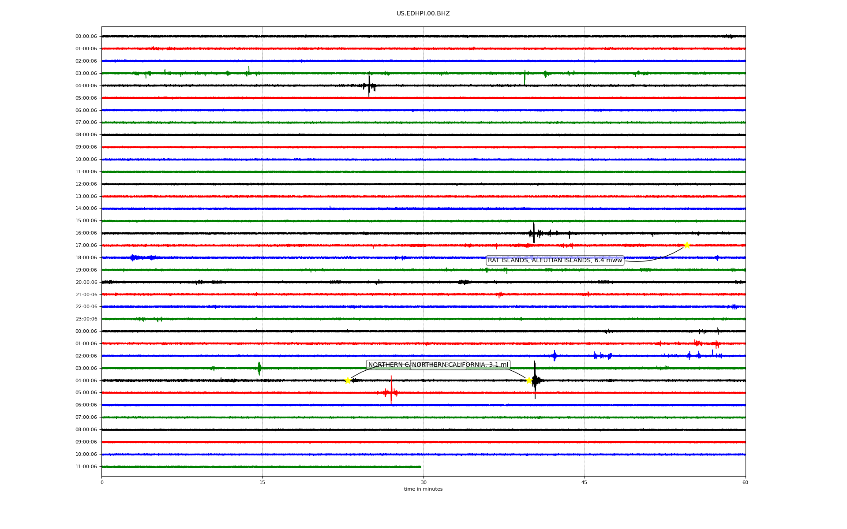The height and width of the screenshot is (529, 847).
Task: Click the large black spike on the 16:00:06 trace
Action: pyautogui.click(x=534, y=233)
